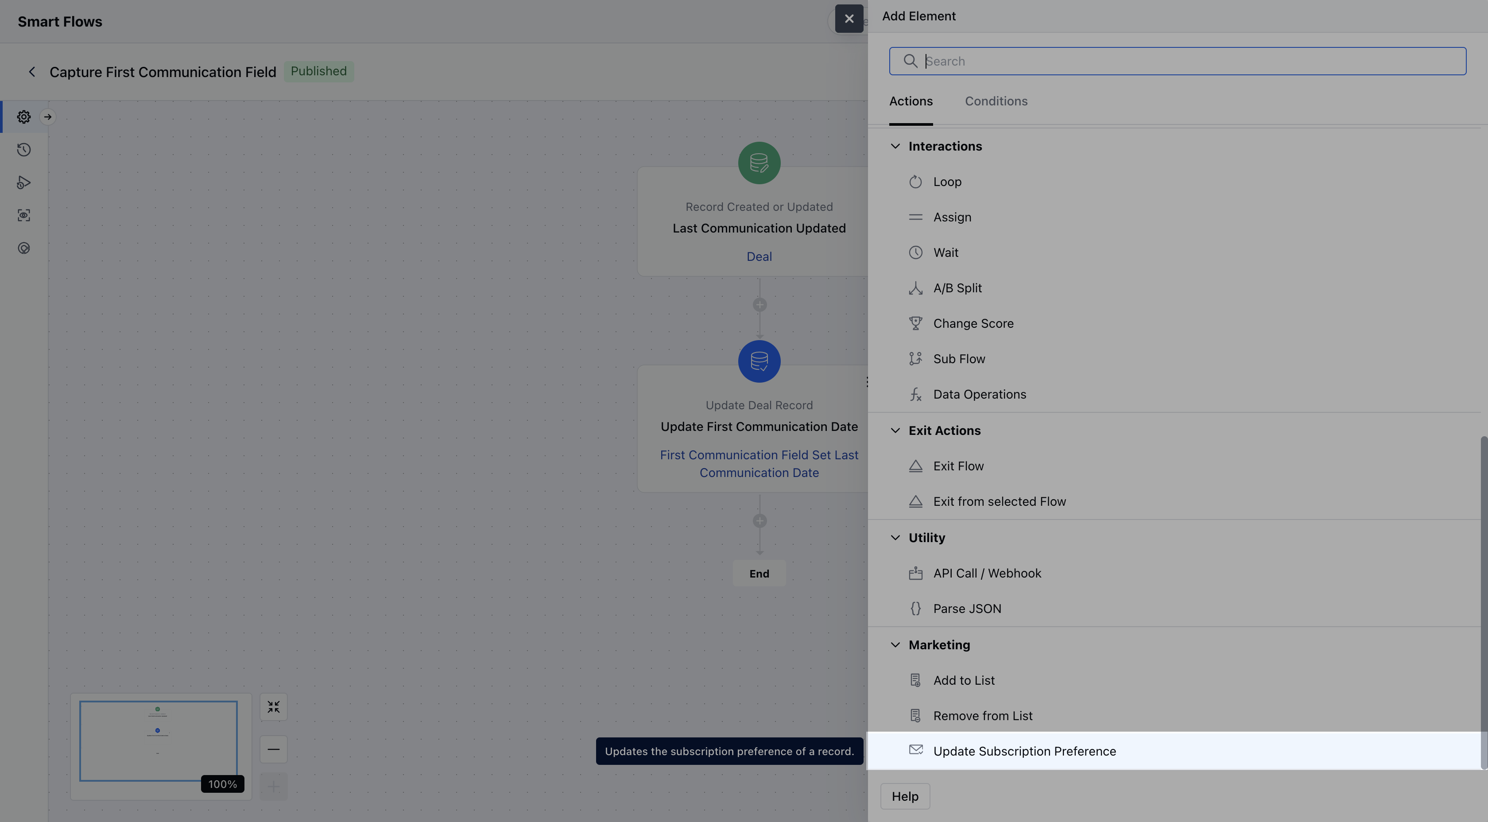The image size is (1488, 822).
Task: Select the A/B Split action
Action: 957,288
